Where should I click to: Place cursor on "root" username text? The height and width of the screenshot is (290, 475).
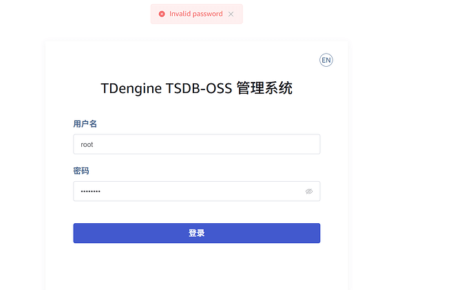click(x=87, y=145)
